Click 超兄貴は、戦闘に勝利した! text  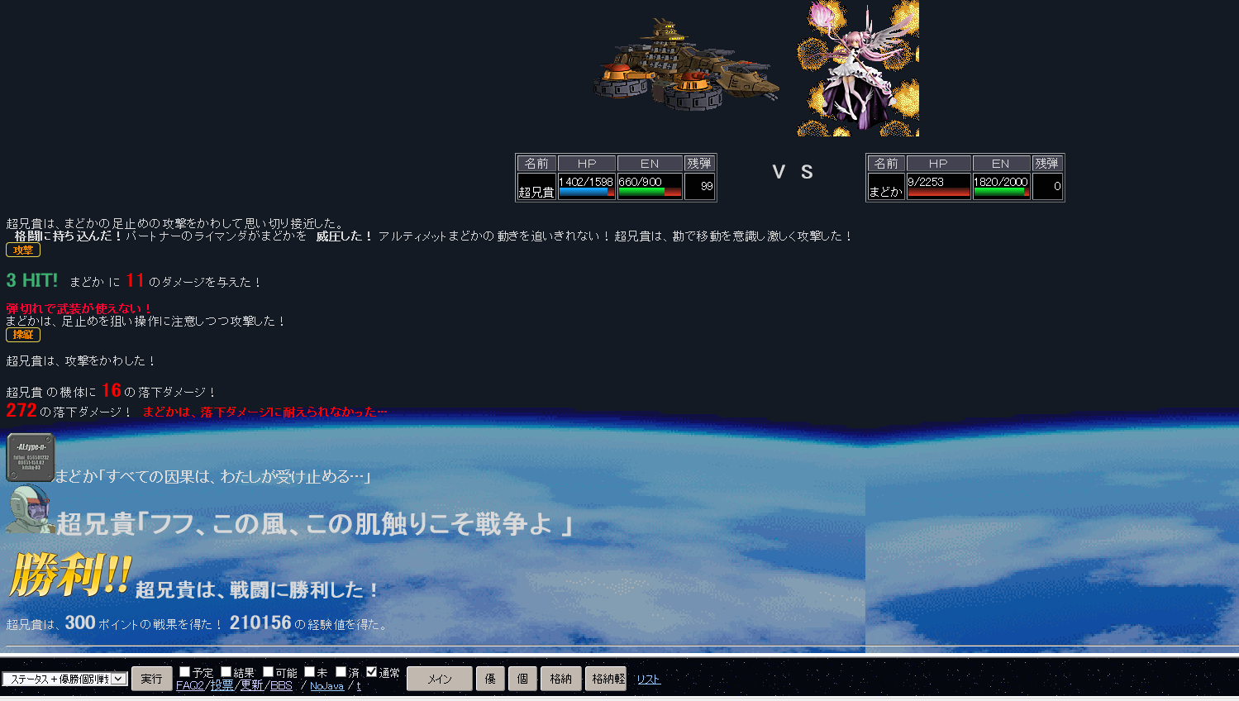point(257,589)
